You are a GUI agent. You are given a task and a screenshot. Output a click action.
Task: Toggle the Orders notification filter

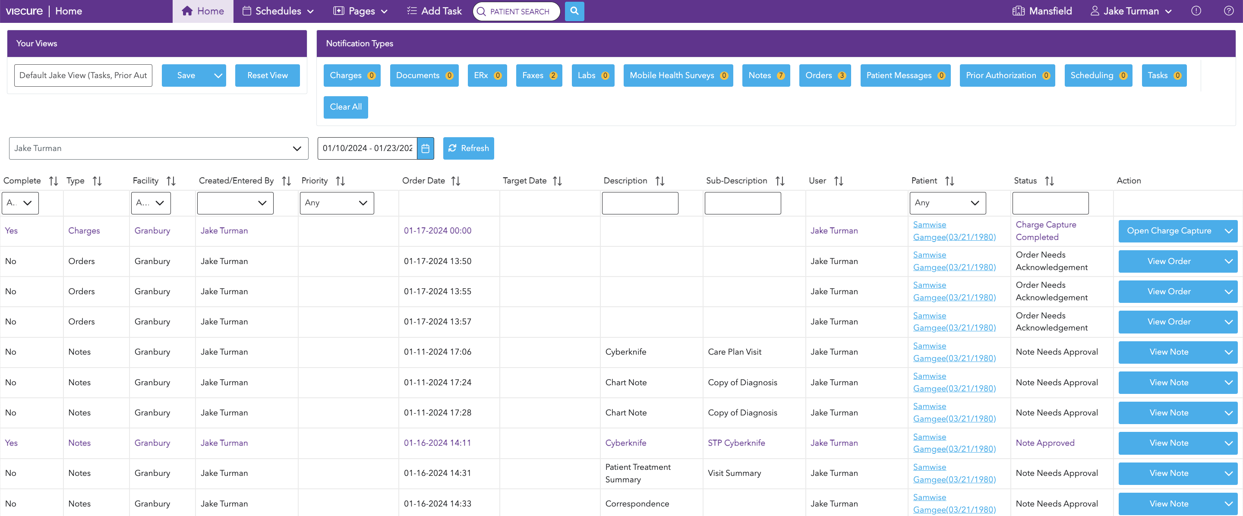(x=825, y=75)
